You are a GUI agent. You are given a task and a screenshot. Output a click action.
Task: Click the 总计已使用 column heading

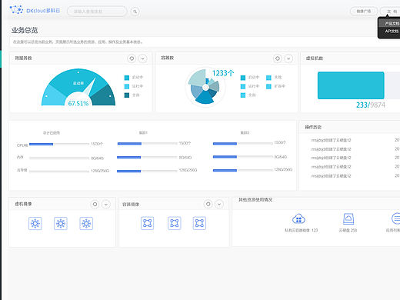(x=52, y=133)
